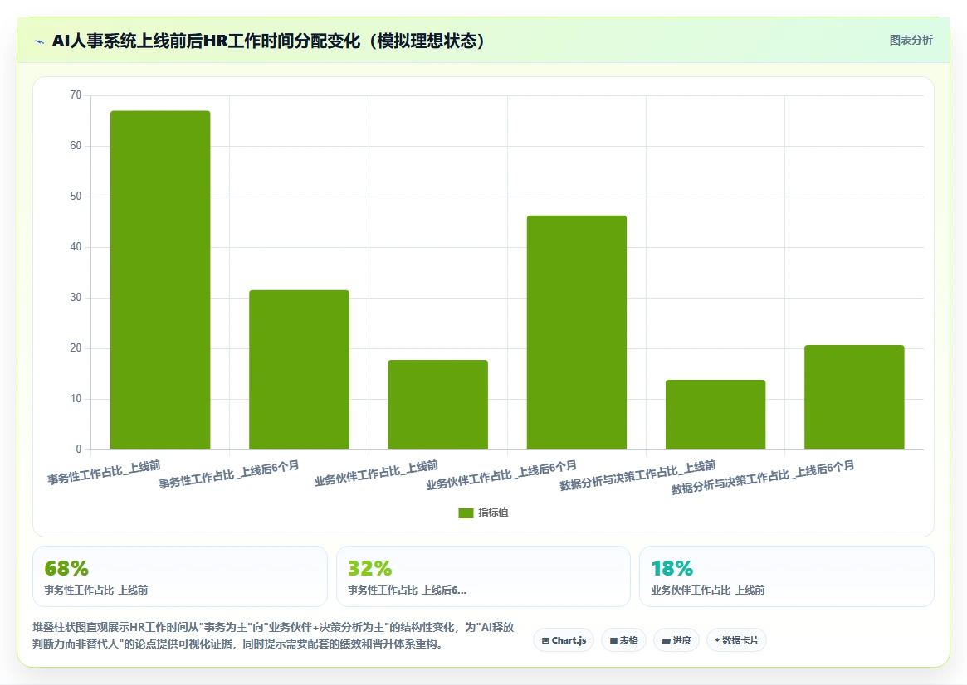Select the 数据卡片 tag
967x685 pixels.
click(736, 640)
